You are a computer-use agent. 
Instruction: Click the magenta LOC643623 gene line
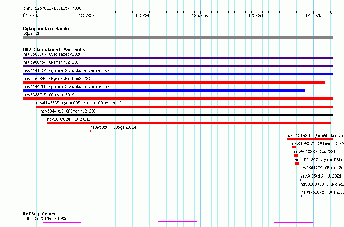178,222
